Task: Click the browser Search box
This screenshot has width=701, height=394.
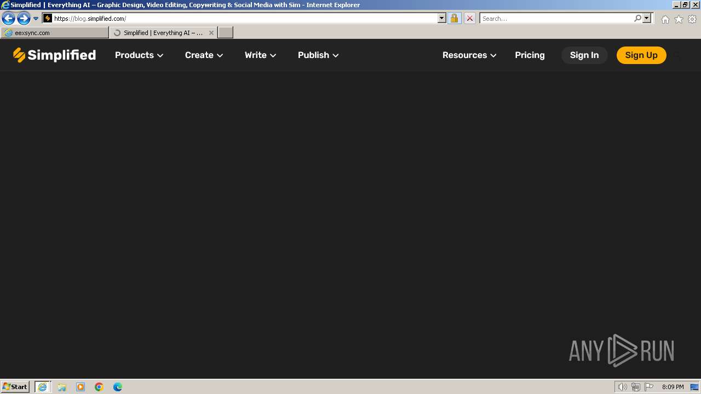Action: pos(556,19)
